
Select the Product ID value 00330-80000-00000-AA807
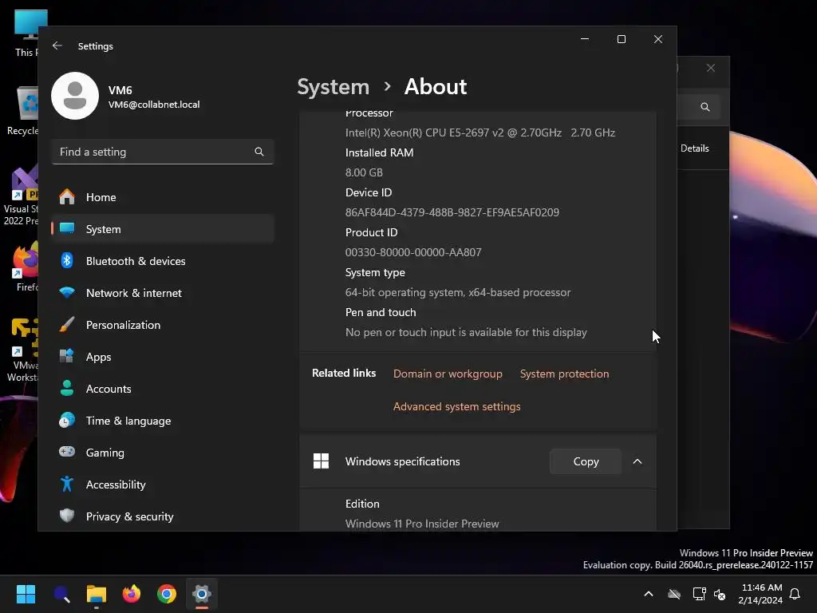(x=413, y=252)
